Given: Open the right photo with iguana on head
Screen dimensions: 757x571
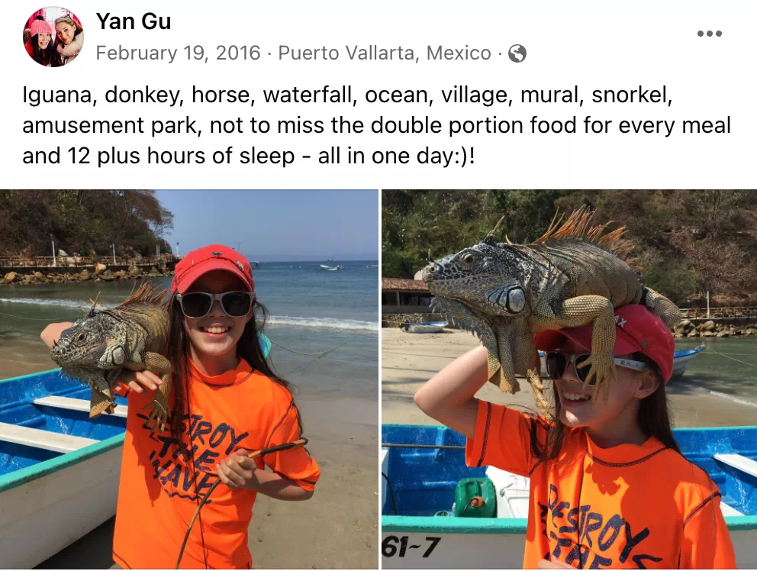Looking at the screenshot, I should 569,379.
